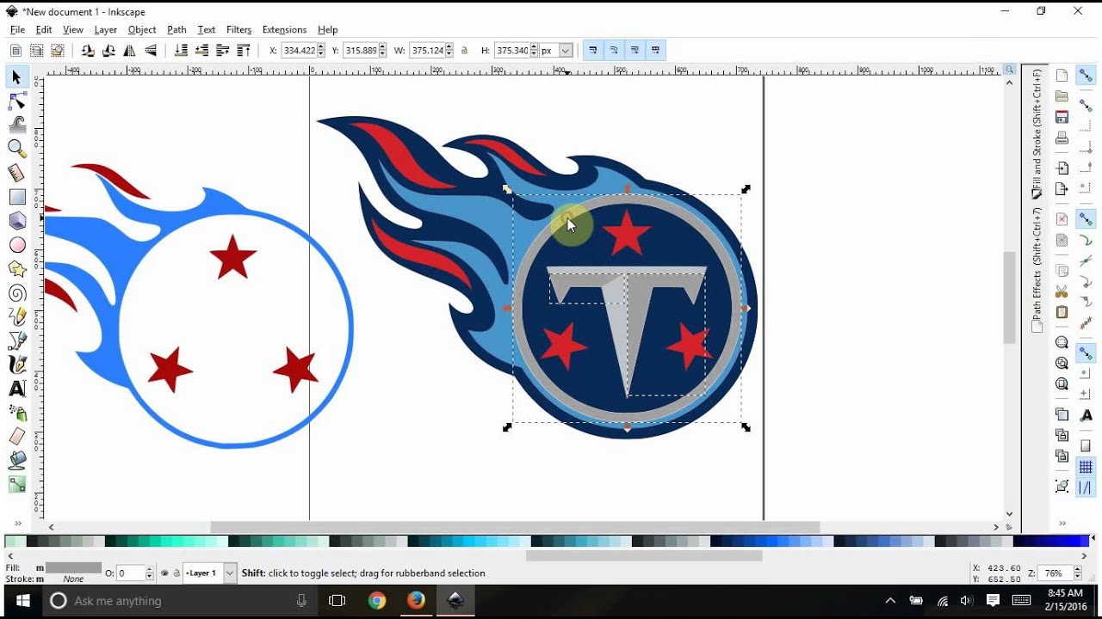Click the Y position stepper arrows
This screenshot has width=1102, height=619.
pyautogui.click(x=382, y=51)
